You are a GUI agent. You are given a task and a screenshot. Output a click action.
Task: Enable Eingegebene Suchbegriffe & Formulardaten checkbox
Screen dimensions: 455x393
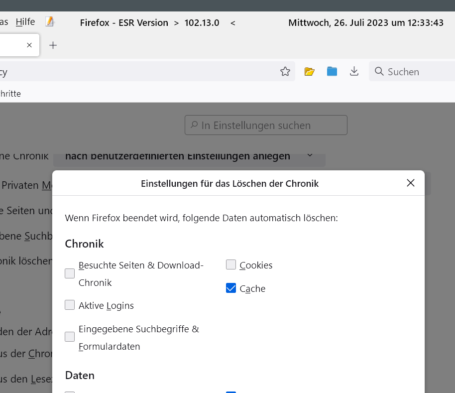pyautogui.click(x=70, y=337)
